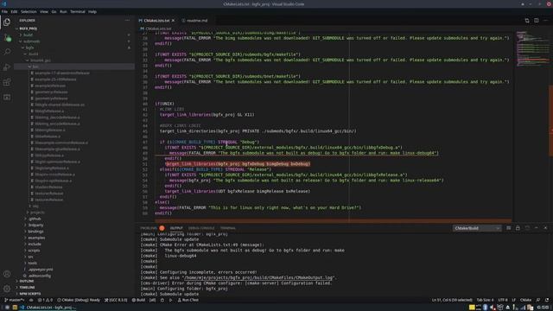
Task: Open the File menu
Action: pos(4,11)
